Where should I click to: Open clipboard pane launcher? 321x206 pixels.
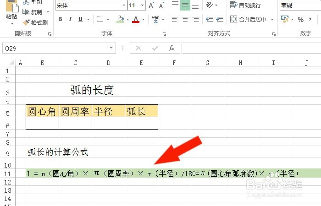coord(50,34)
